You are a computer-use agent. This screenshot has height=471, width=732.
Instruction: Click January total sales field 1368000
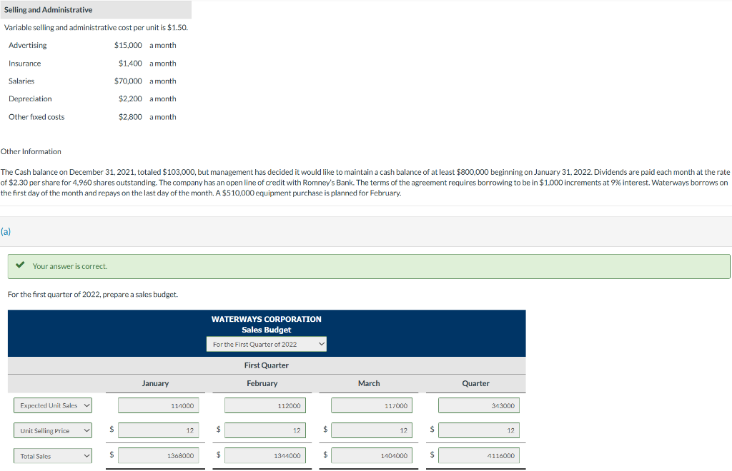[x=159, y=455]
